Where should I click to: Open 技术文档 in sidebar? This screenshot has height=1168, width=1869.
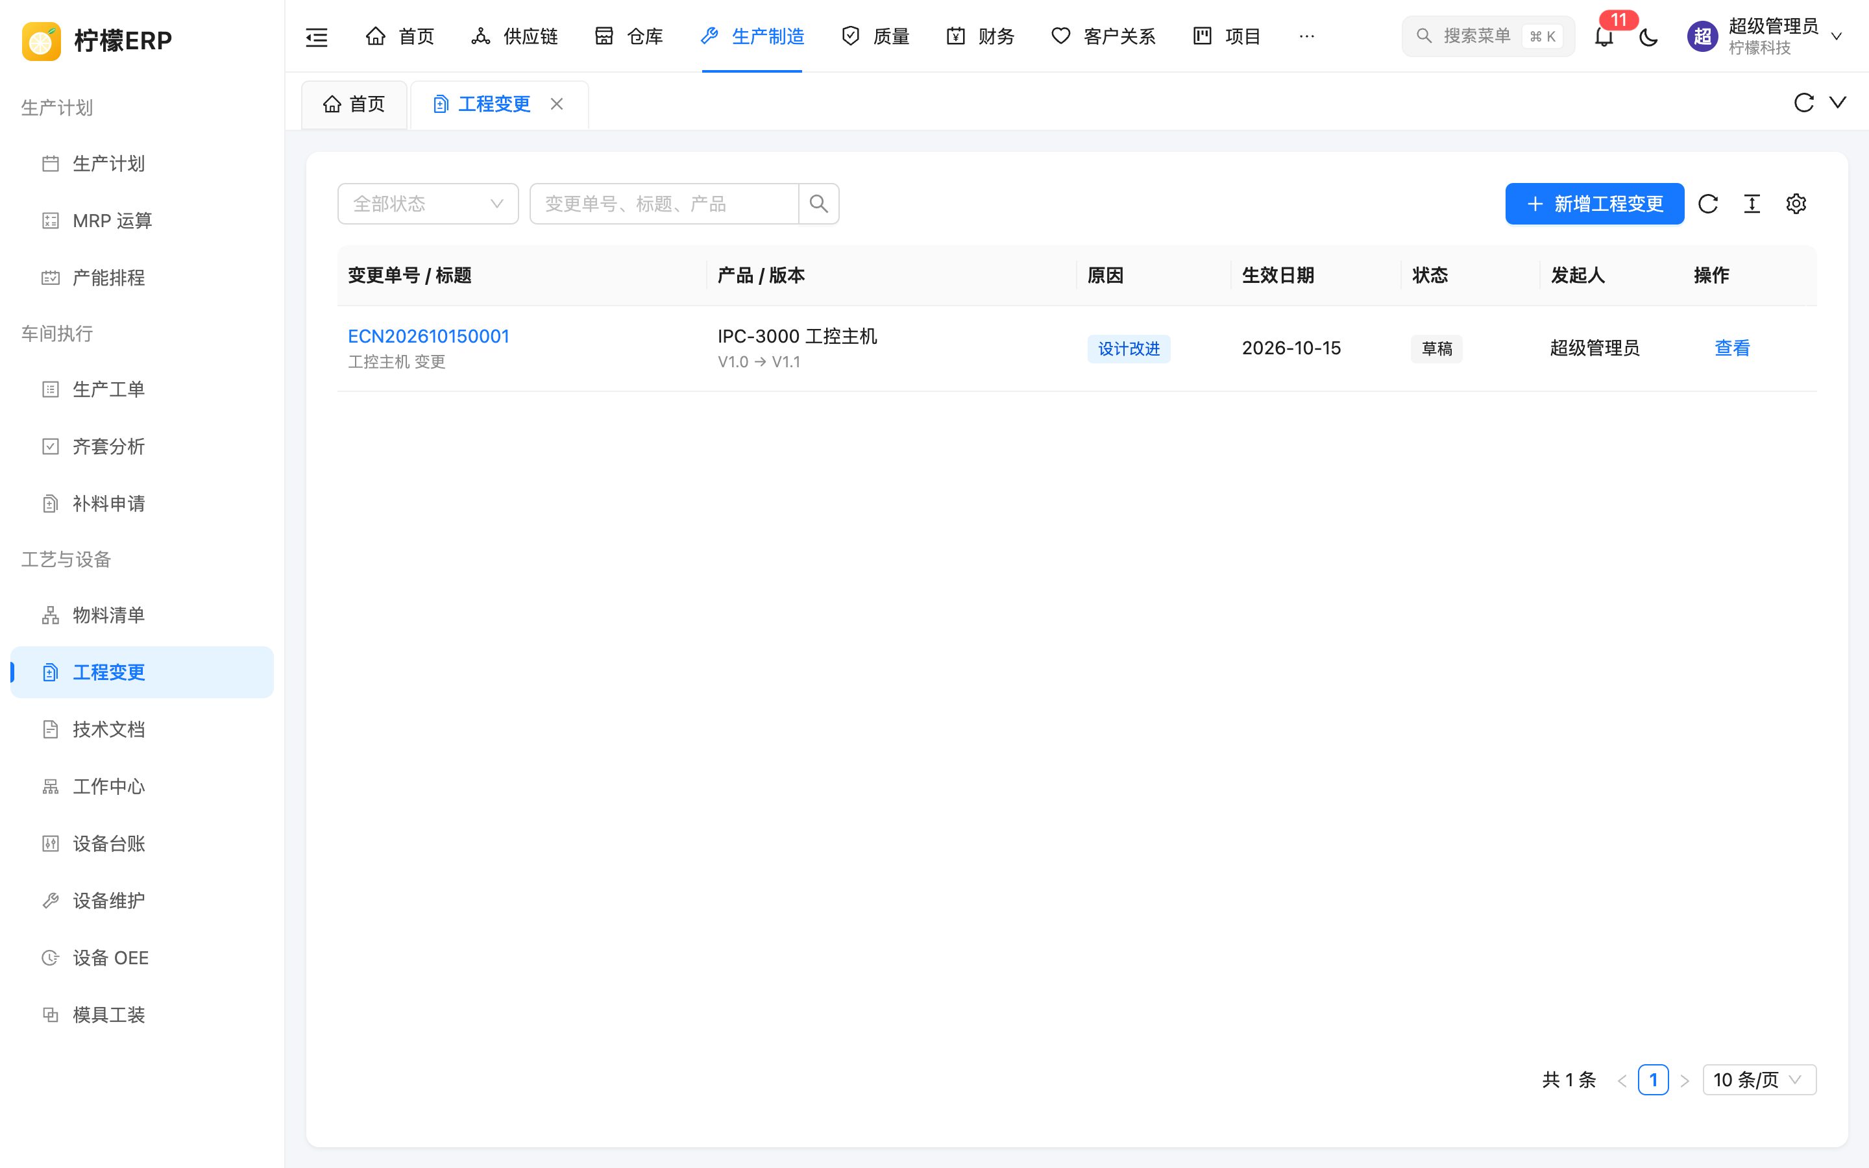click(x=142, y=729)
